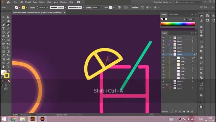Select the Magic Wand tool
Screen dimensions: 216x122
(x=3, y=21)
